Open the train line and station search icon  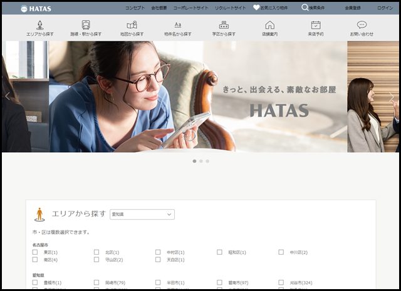85,25
